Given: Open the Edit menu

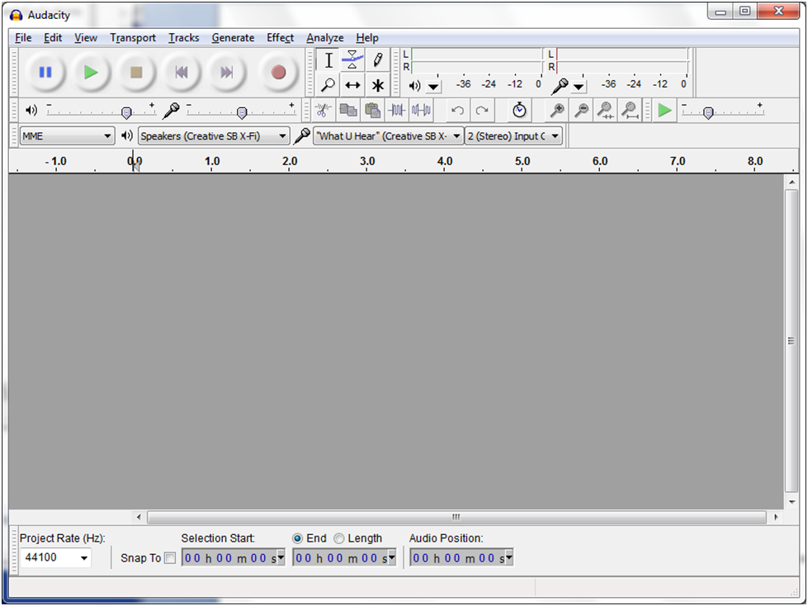Looking at the screenshot, I should point(53,38).
